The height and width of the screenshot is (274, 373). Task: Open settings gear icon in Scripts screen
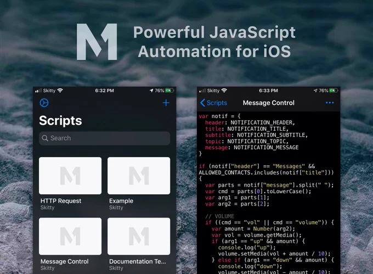[x=44, y=103]
